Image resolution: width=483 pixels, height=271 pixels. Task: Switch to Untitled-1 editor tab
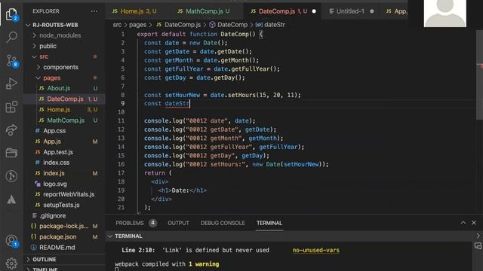point(350,11)
